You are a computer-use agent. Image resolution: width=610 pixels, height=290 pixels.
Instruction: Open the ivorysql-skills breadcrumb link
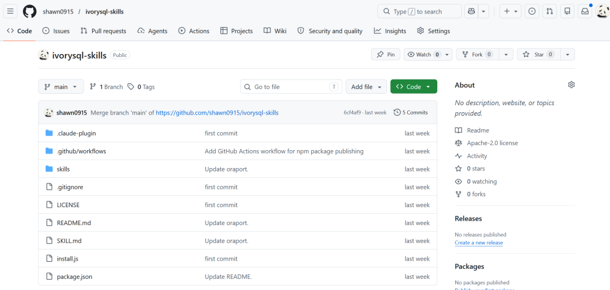click(x=104, y=12)
